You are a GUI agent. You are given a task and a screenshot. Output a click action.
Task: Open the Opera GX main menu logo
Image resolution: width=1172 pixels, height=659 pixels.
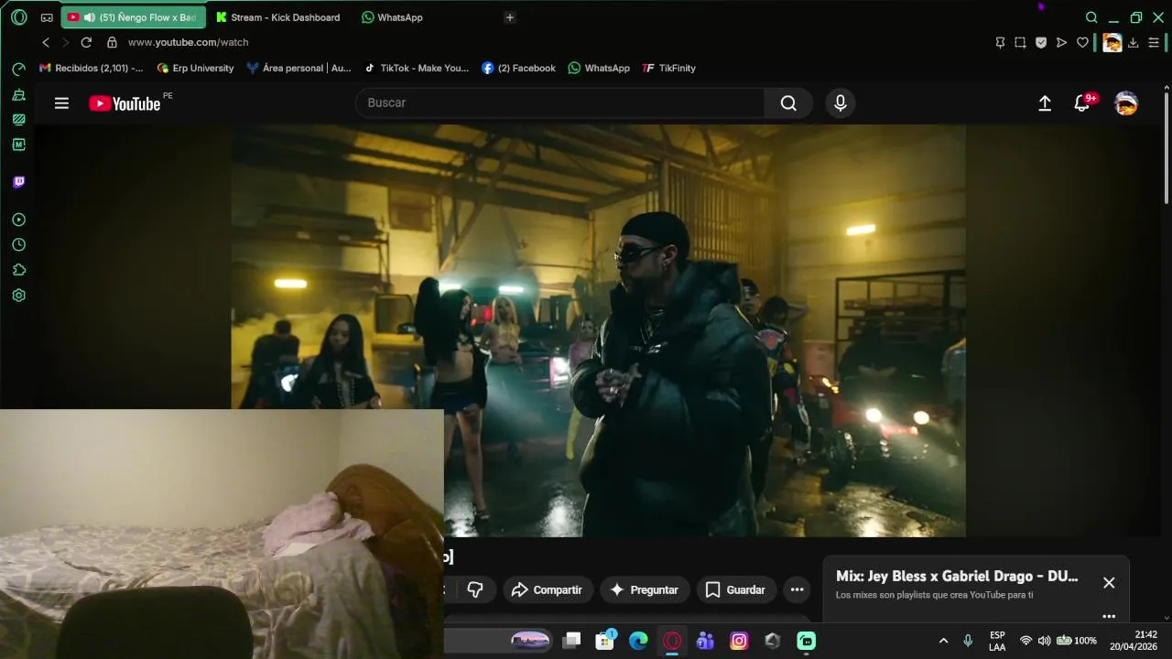click(18, 17)
